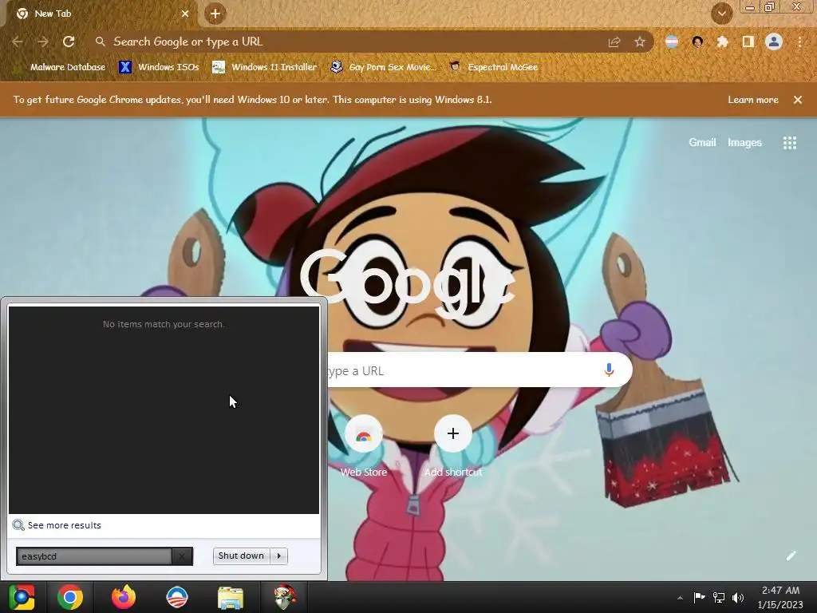
Task: Click the Shut down button
Action: coord(241,556)
